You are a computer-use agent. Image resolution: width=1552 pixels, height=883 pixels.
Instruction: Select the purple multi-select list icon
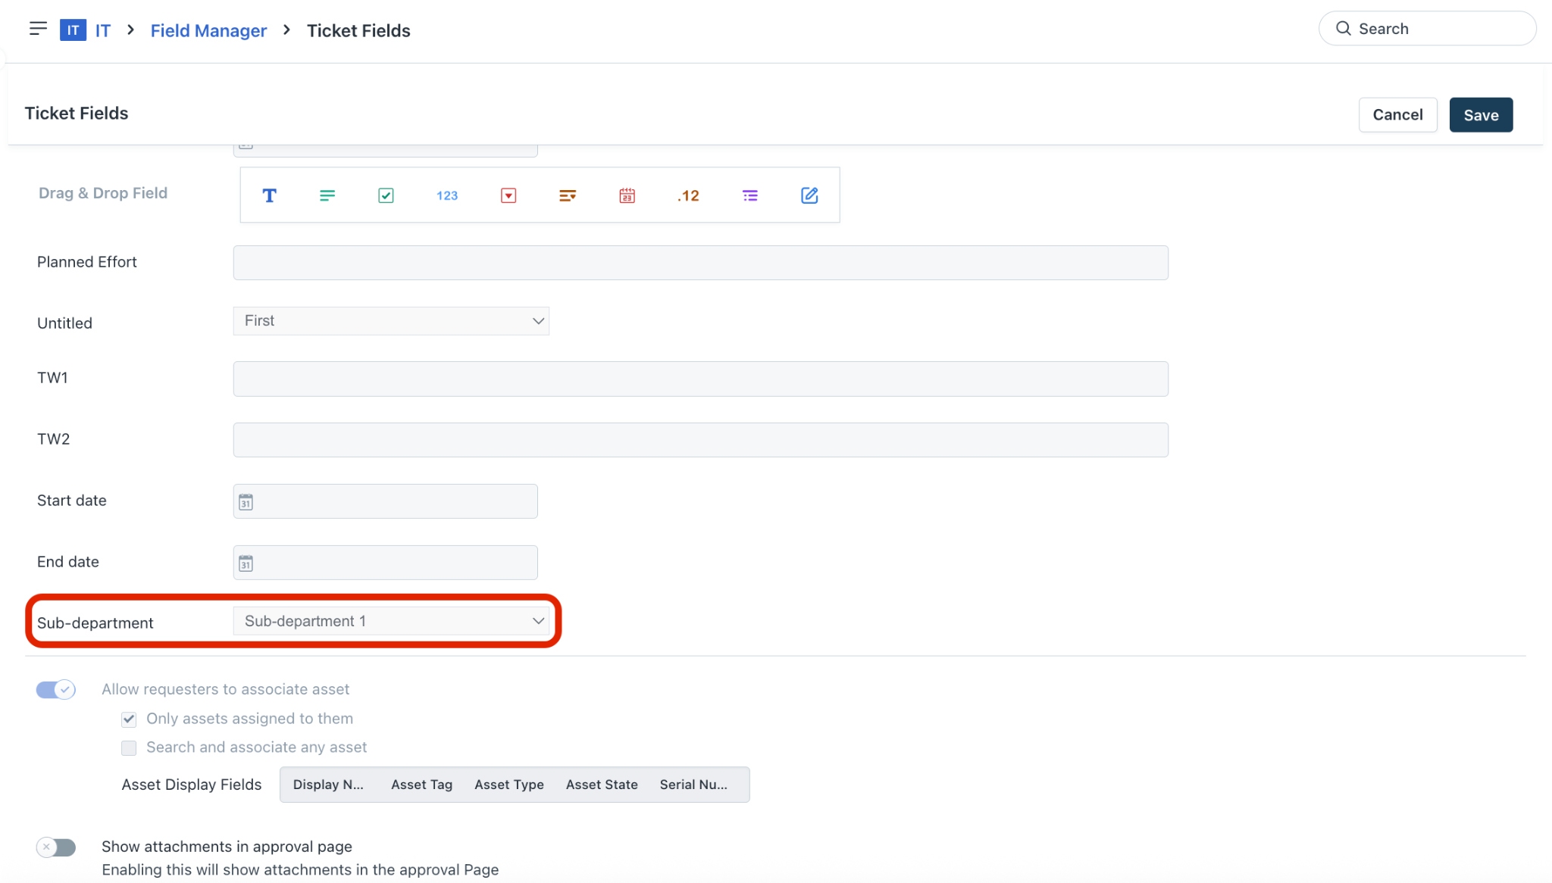pyautogui.click(x=749, y=195)
